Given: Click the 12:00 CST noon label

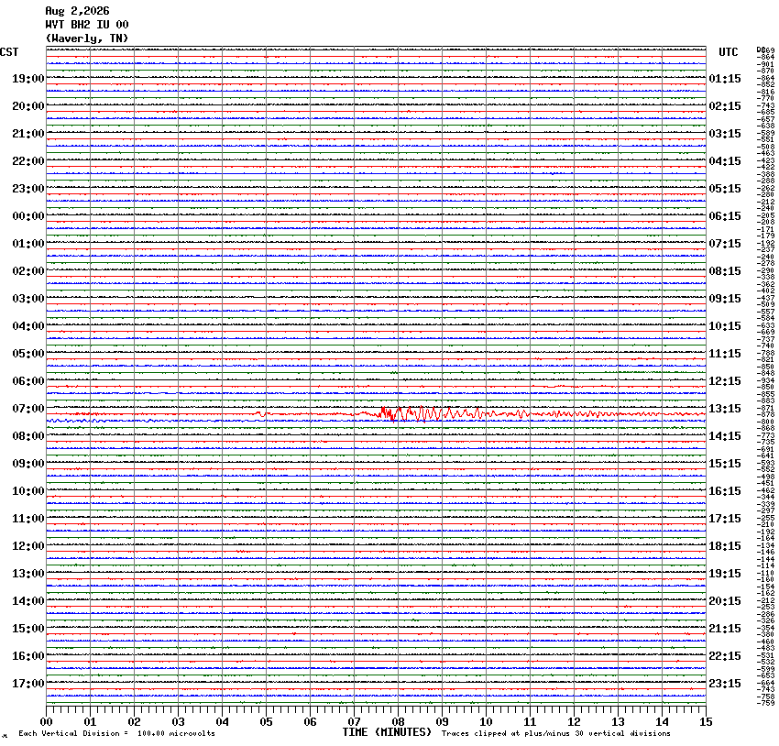Looking at the screenshot, I should pyautogui.click(x=28, y=546).
